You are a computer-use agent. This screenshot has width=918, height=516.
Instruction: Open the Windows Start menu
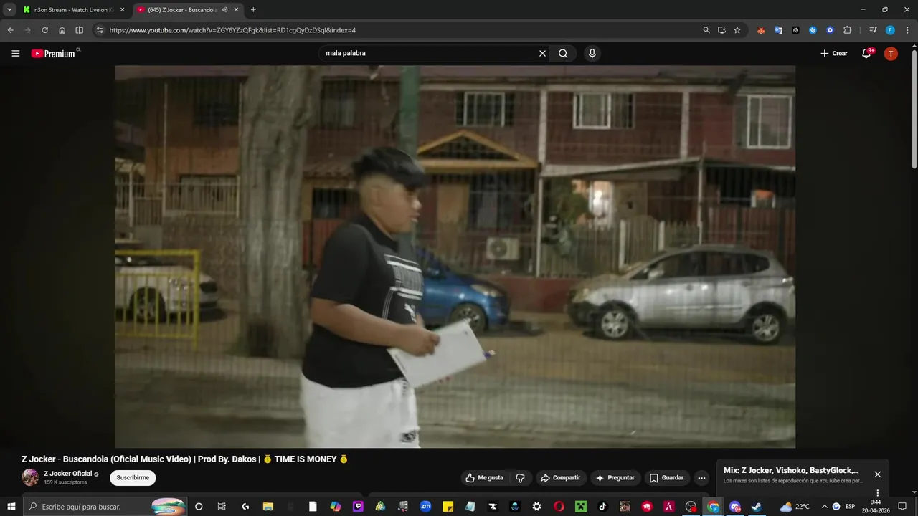point(11,507)
